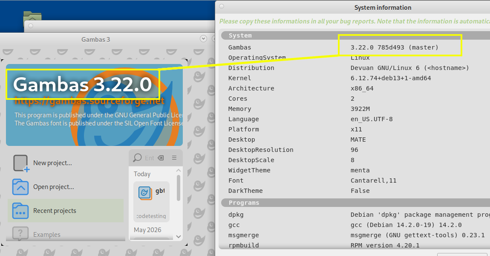490x256 pixels.
Task: Open the gbt project thumbnail
Action: pos(152,201)
